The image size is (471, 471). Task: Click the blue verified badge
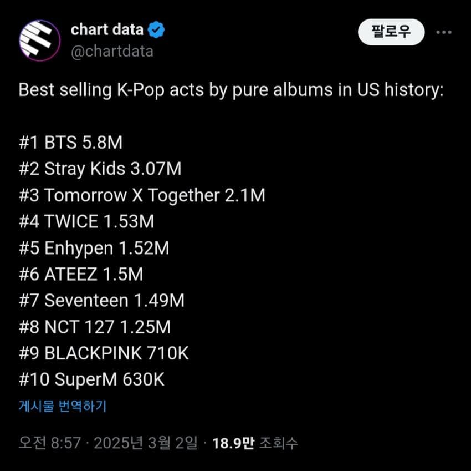click(x=156, y=30)
